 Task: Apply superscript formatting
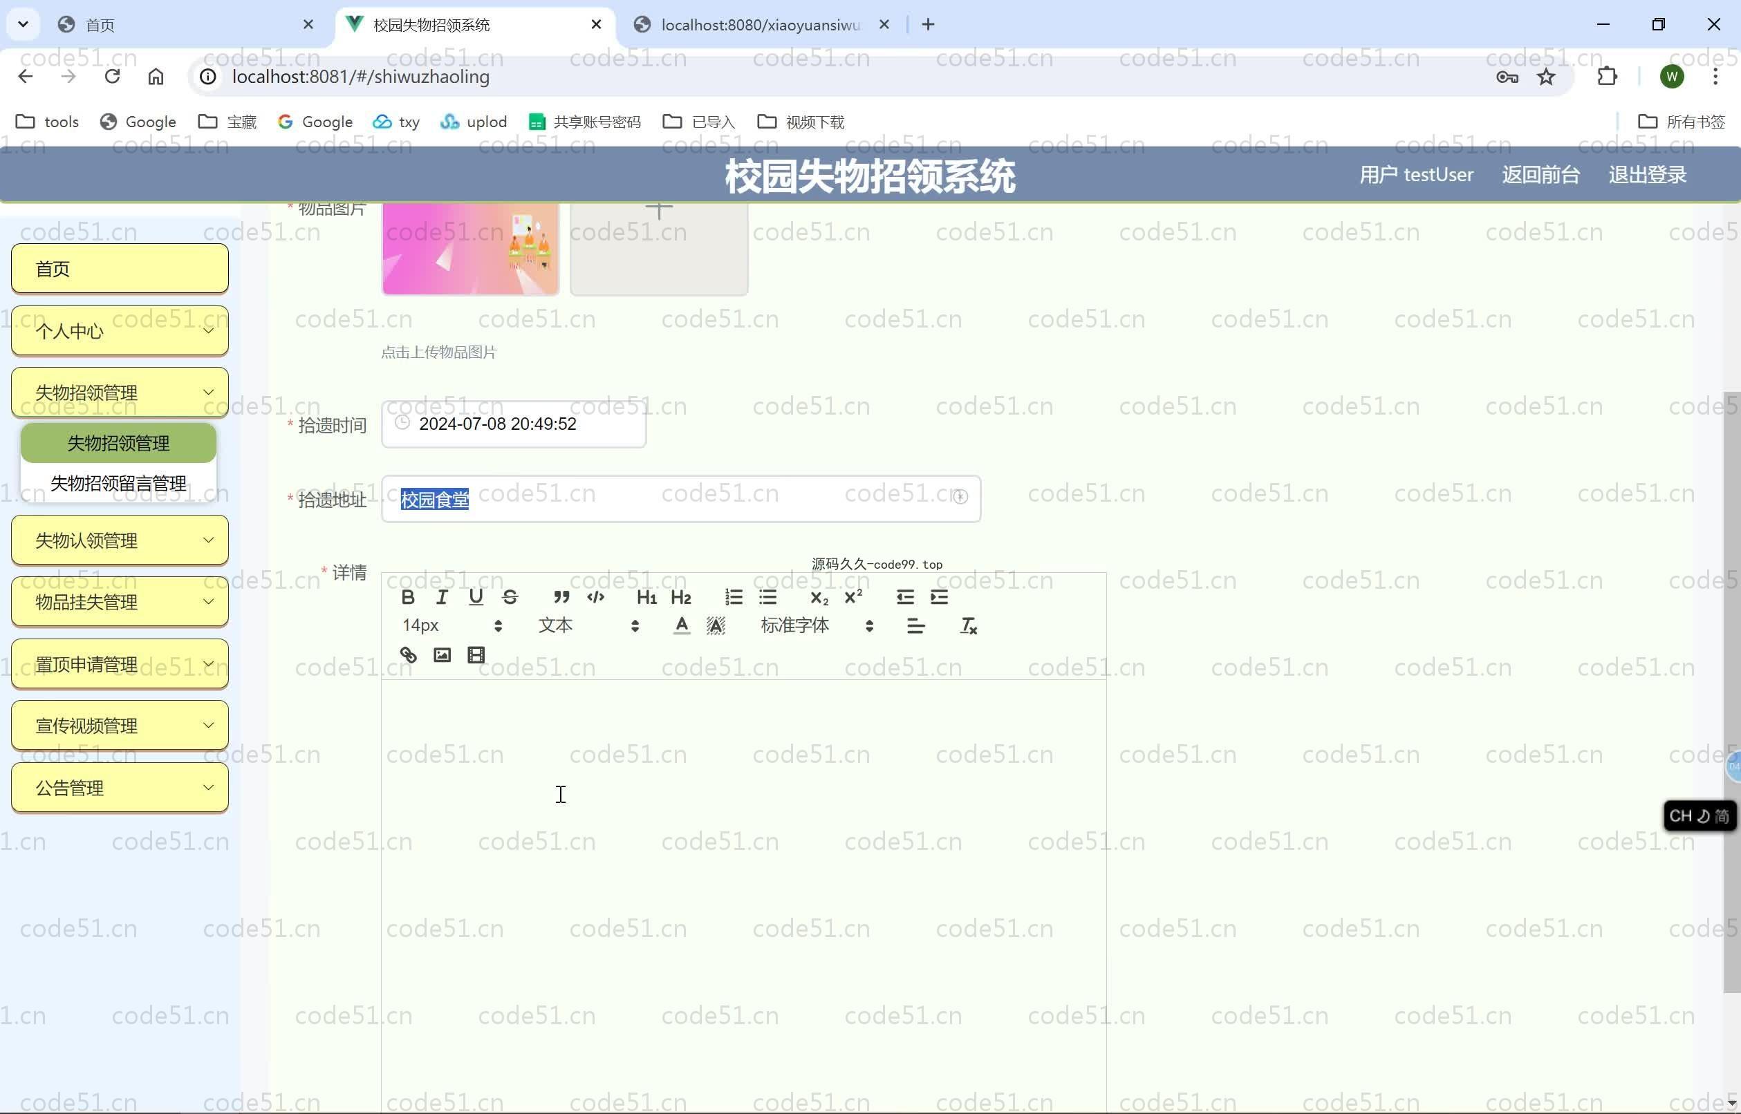pyautogui.click(x=854, y=597)
